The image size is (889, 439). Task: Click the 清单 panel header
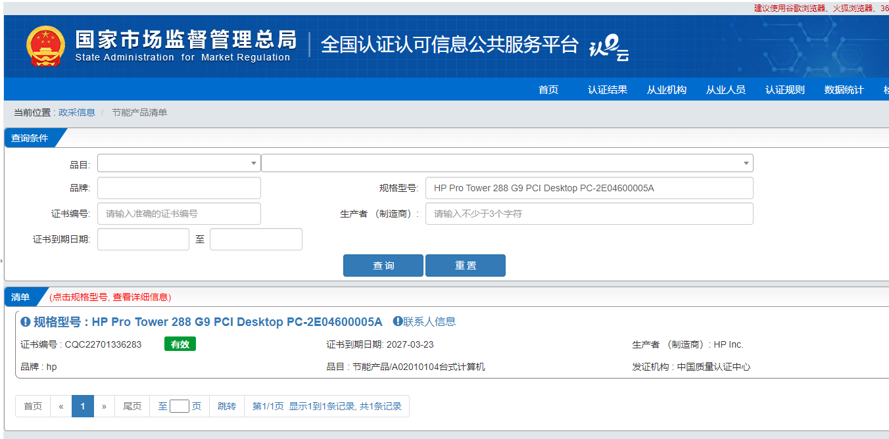[x=20, y=297]
